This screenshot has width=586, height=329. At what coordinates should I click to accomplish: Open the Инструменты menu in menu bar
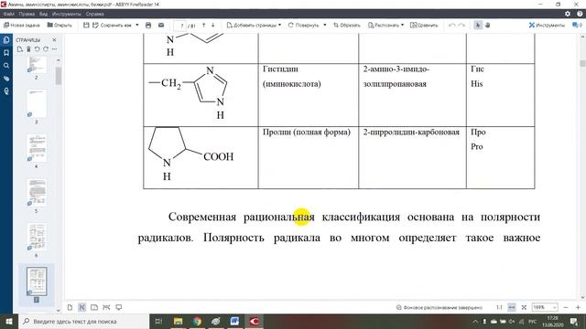click(x=66, y=15)
